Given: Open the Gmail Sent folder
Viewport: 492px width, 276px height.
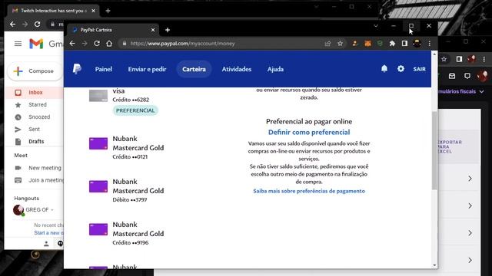Looking at the screenshot, I should pos(34,129).
